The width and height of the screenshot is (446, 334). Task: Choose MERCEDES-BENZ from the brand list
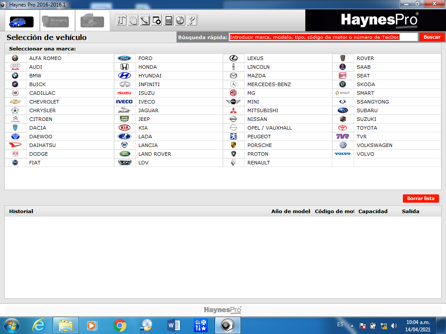pyautogui.click(x=269, y=84)
